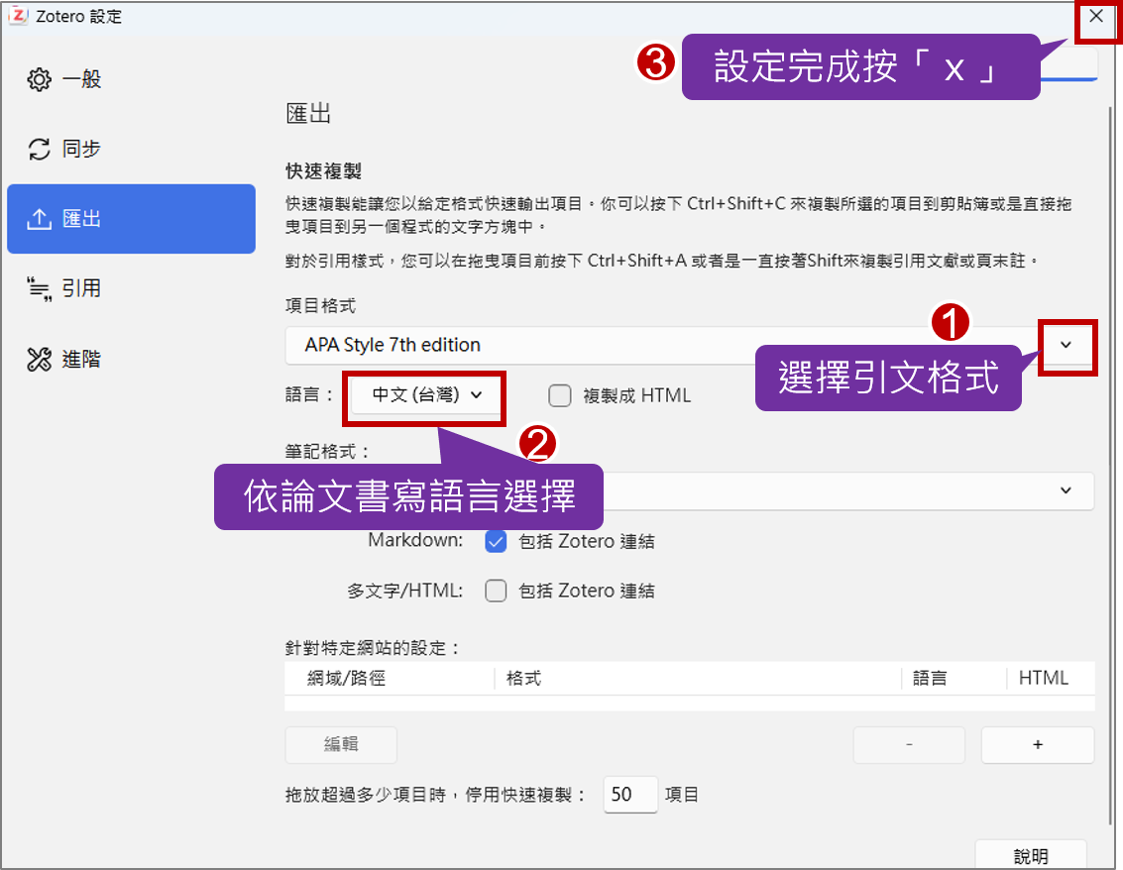Click the 說明 help button

1031,856
